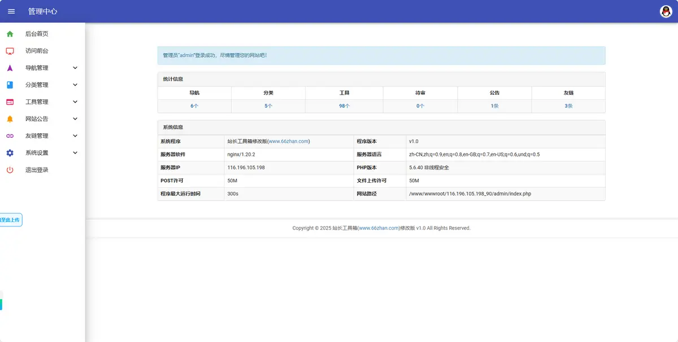Toggle the sidebar with the hamburger icon
678x342 pixels.
pyautogui.click(x=11, y=11)
